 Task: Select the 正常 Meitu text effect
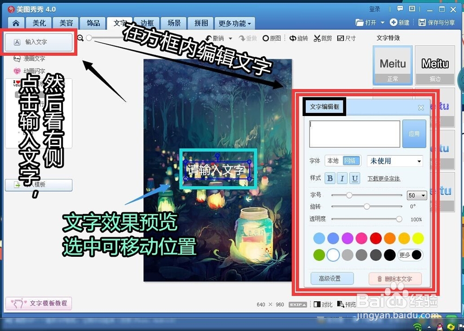tap(393, 65)
